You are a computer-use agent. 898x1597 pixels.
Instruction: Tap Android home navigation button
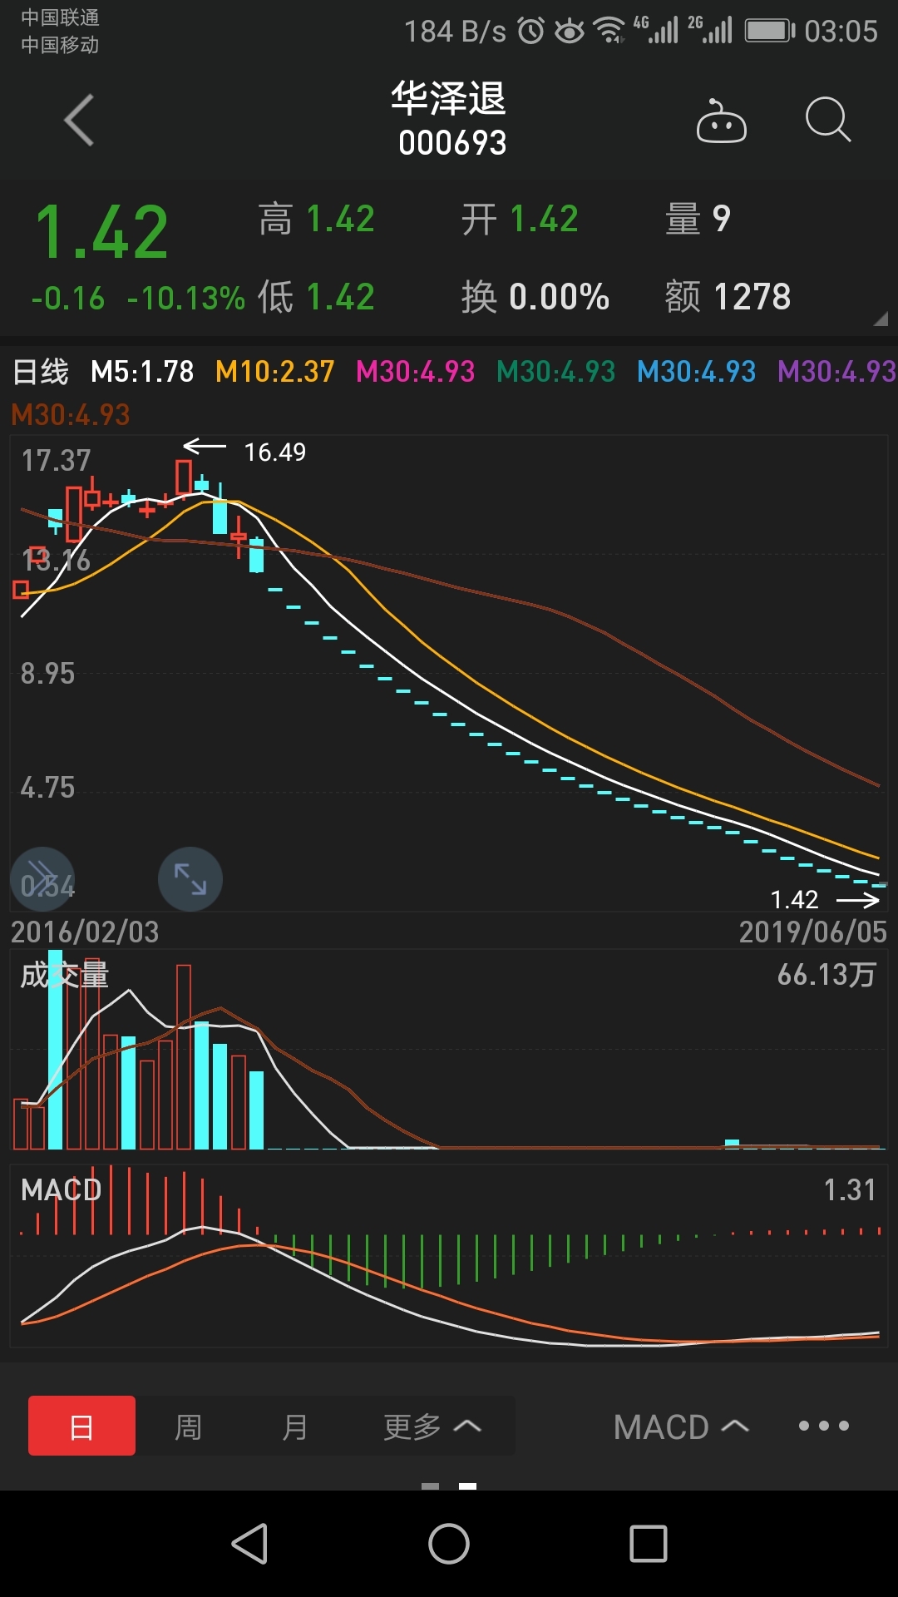tap(449, 1545)
